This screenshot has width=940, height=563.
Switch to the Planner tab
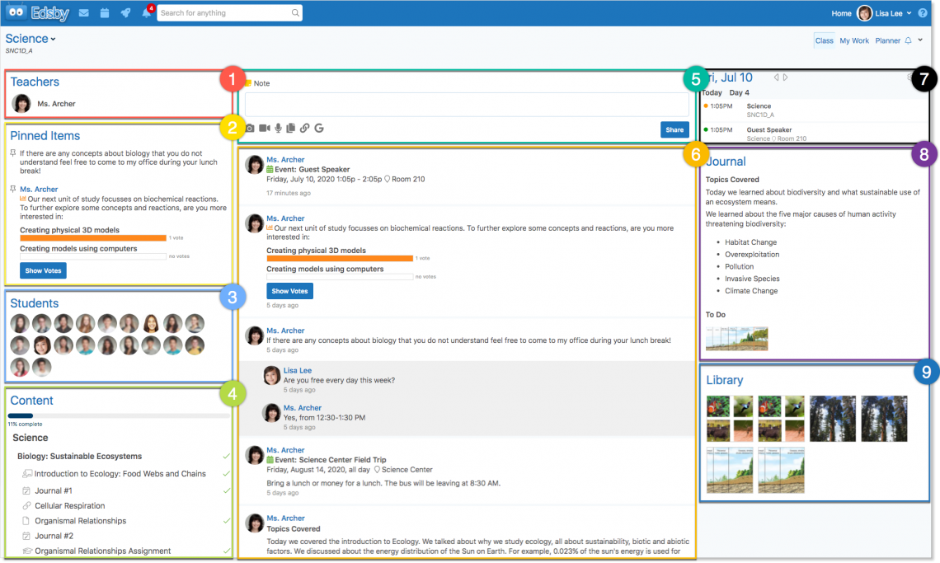[x=887, y=40]
